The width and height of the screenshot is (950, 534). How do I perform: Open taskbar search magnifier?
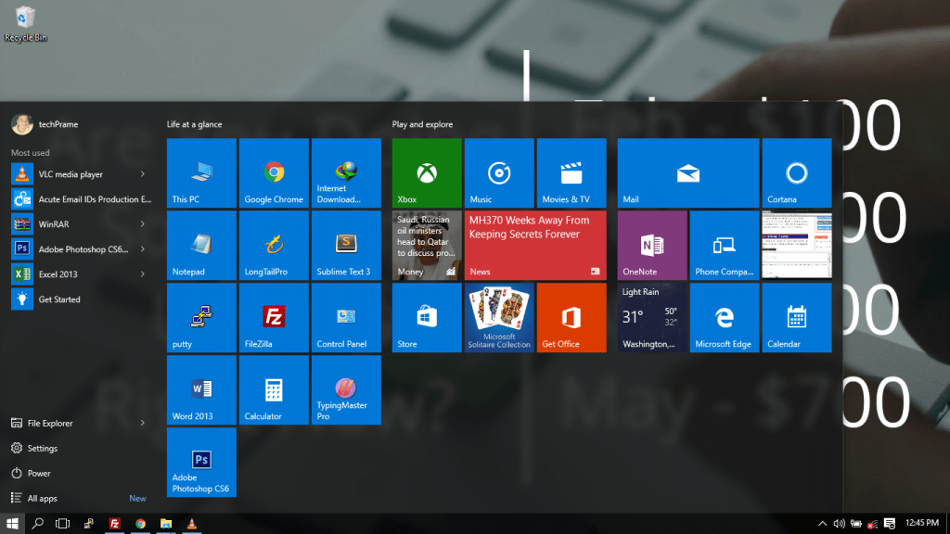pyautogui.click(x=37, y=524)
